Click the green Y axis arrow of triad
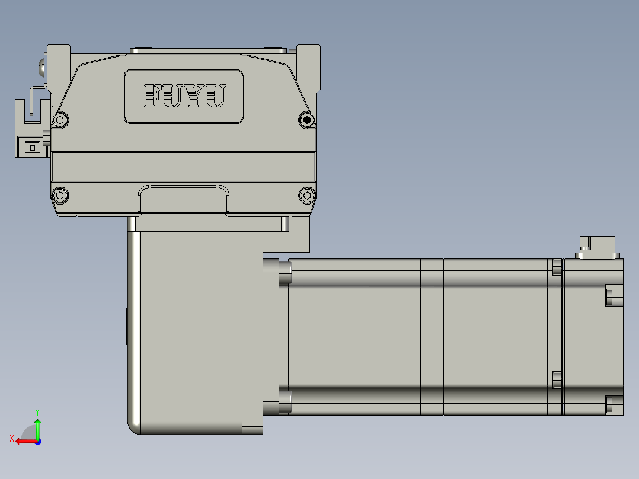The width and height of the screenshot is (639, 479). tap(37, 429)
